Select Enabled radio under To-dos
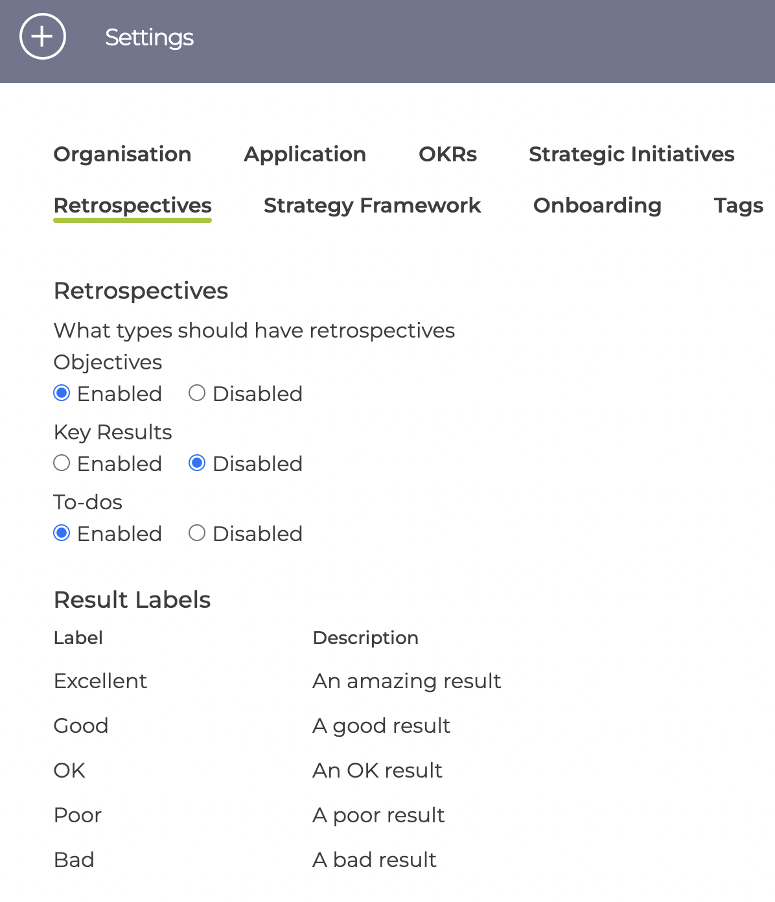 (62, 533)
